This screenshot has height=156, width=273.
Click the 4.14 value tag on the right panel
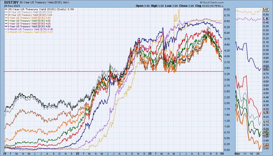point(266,122)
